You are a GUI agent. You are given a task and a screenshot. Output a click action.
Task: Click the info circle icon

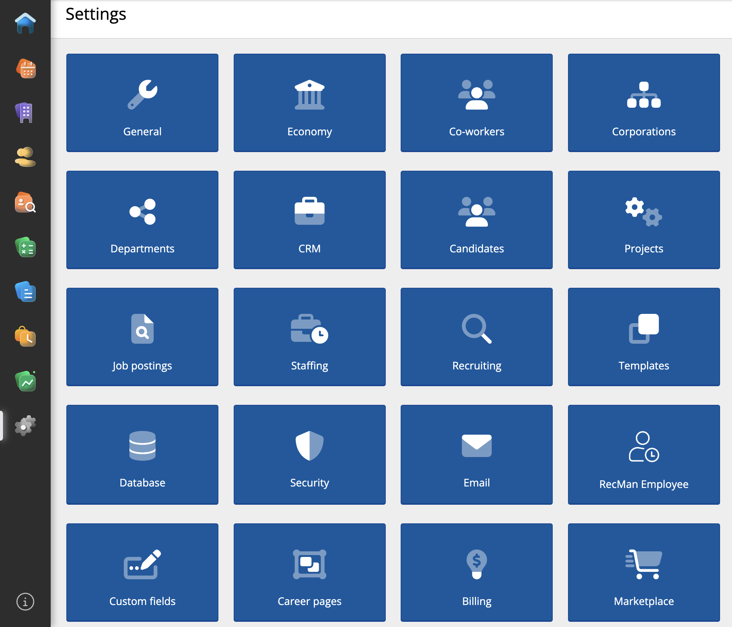[x=25, y=602]
